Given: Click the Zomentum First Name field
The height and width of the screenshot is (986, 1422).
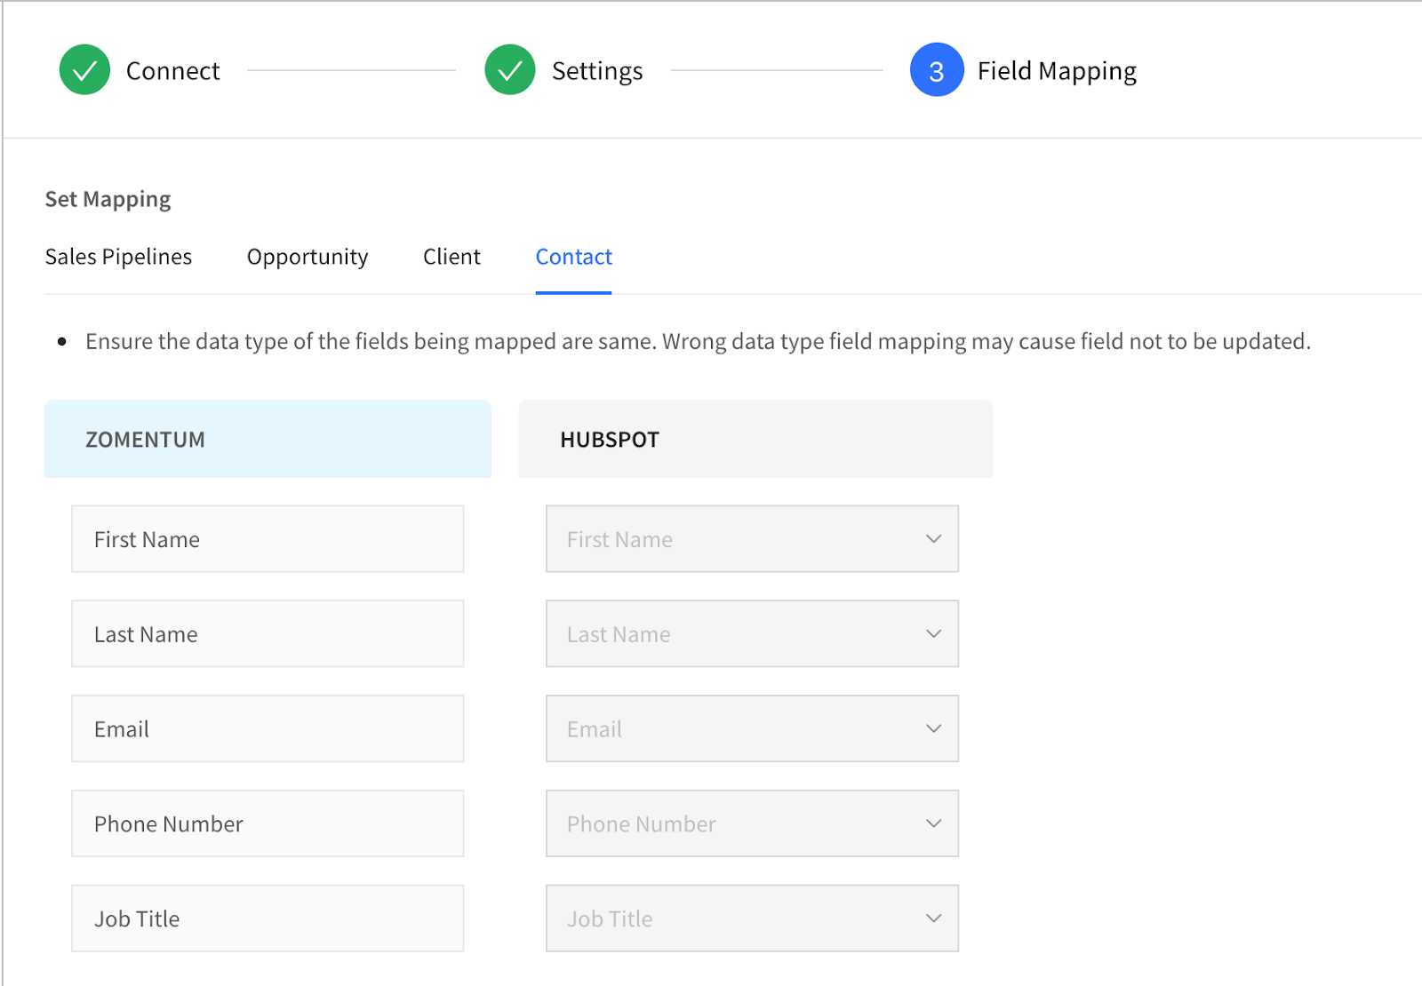Looking at the screenshot, I should (x=268, y=539).
